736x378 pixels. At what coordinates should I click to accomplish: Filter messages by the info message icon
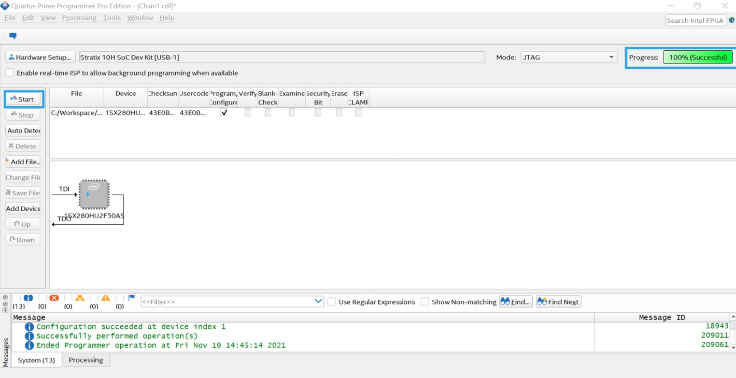(29, 298)
